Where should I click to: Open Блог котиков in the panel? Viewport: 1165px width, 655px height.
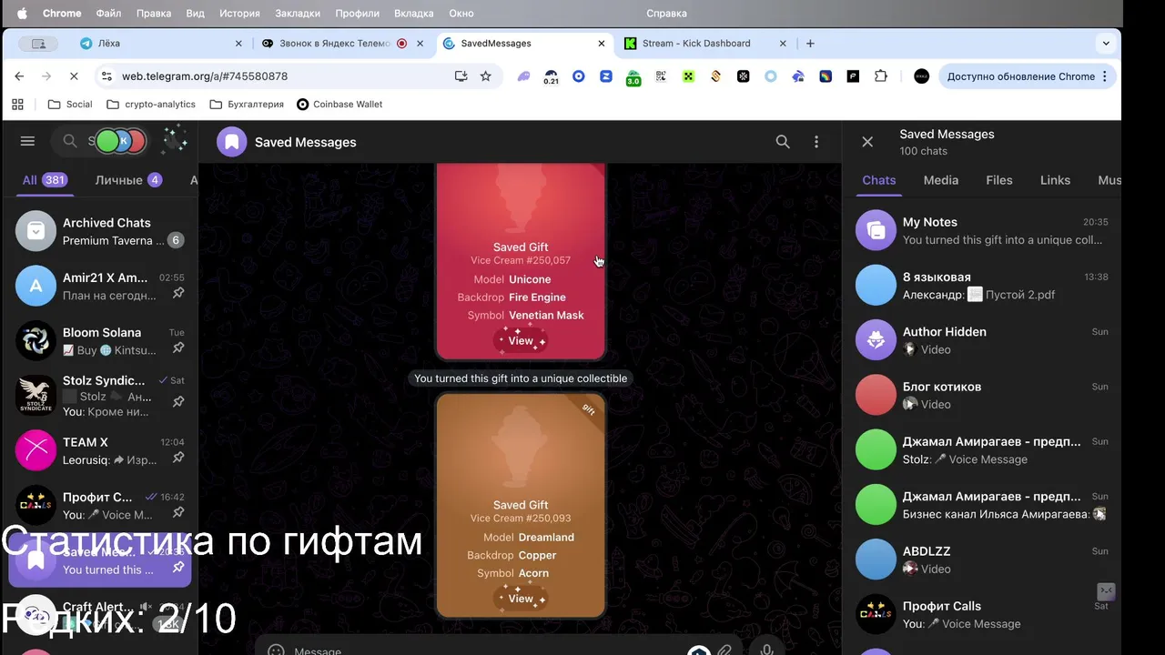tap(982, 395)
